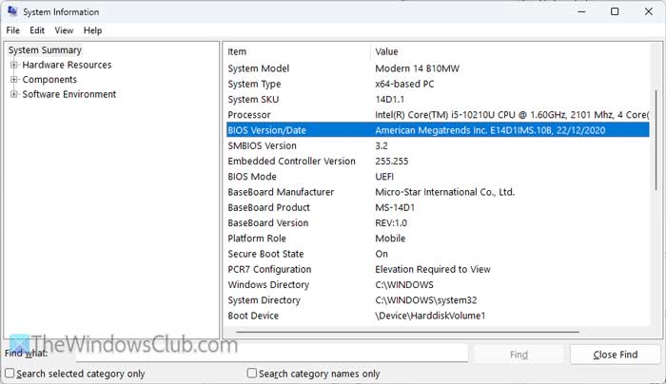Screen dimensions: 666x384
Task: Select the BIOS Version/Date row
Action: tap(438, 130)
